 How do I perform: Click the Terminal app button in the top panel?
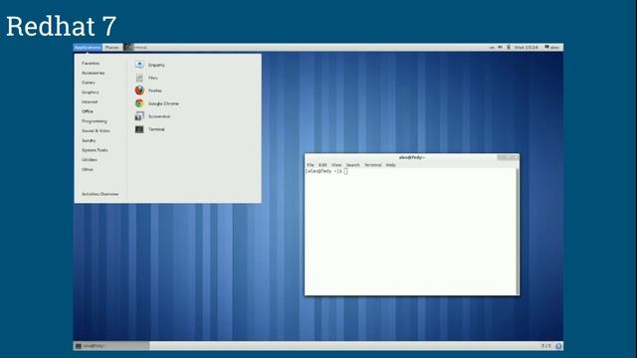pos(136,48)
